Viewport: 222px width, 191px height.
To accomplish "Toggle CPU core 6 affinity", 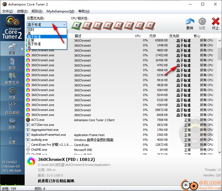I will point(129,26).
